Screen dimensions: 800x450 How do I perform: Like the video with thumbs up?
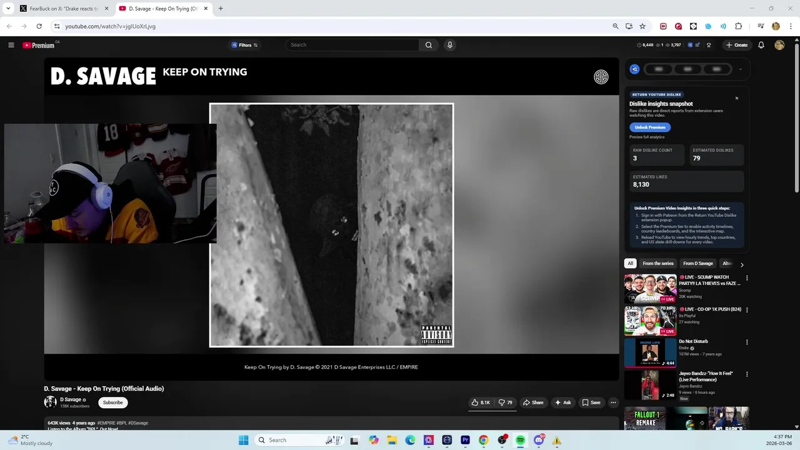point(481,402)
